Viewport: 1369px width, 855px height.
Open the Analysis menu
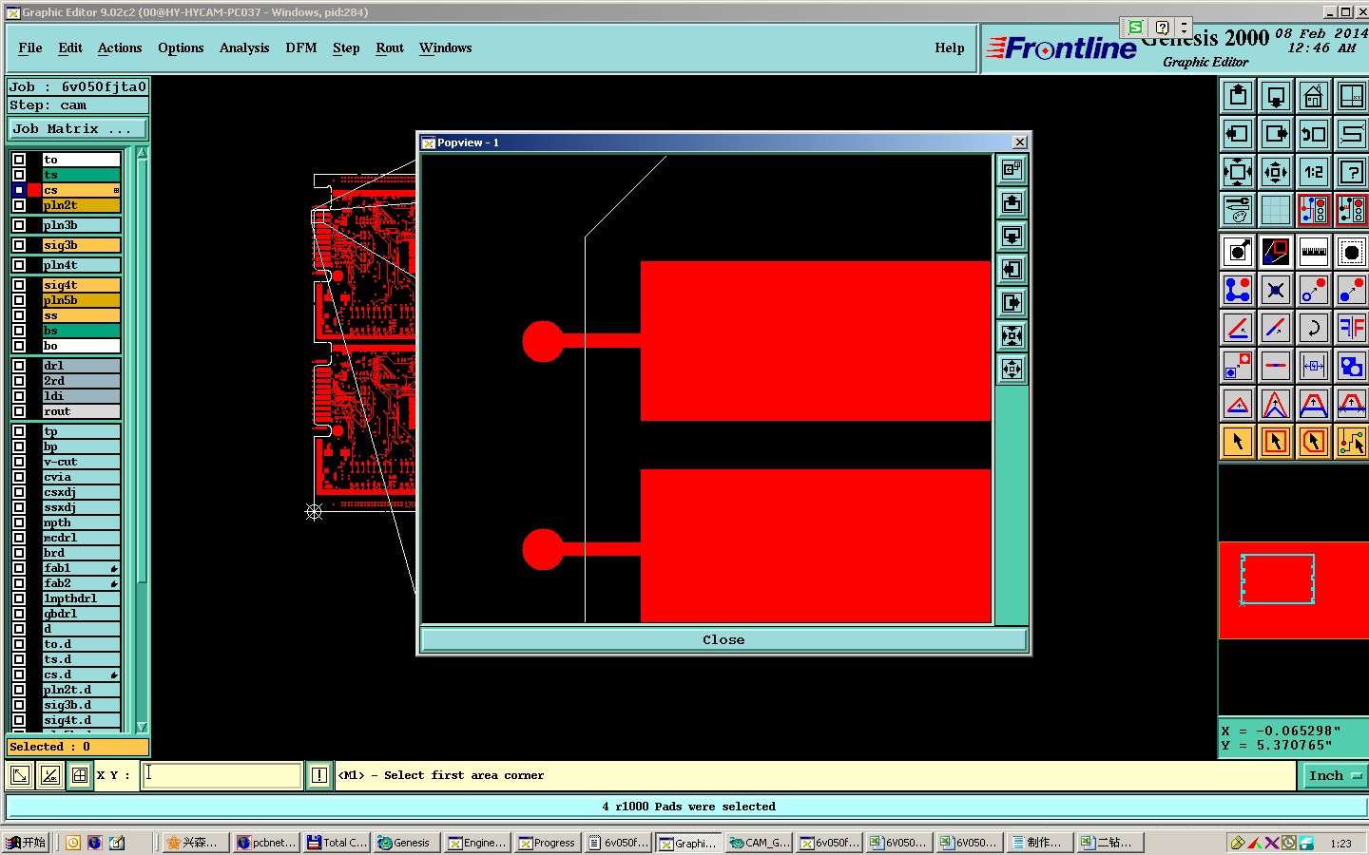tap(244, 47)
